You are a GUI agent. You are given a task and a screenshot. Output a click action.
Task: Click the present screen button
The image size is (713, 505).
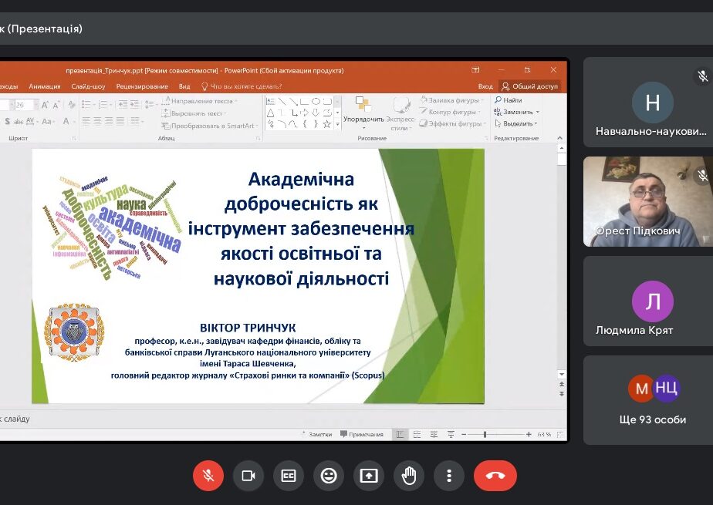click(x=369, y=476)
